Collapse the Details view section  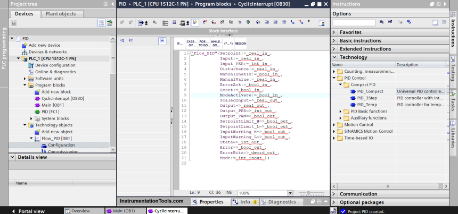(x=13, y=157)
